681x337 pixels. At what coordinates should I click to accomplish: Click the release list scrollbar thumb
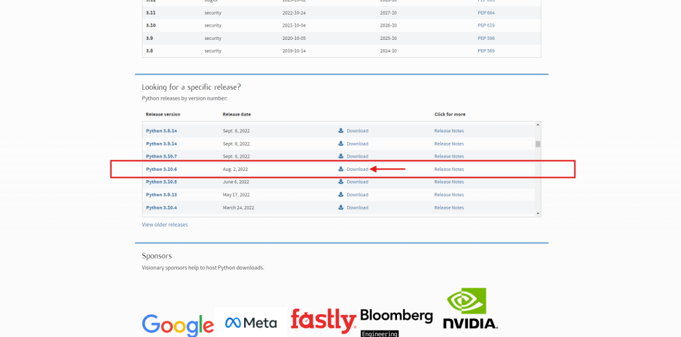click(537, 144)
